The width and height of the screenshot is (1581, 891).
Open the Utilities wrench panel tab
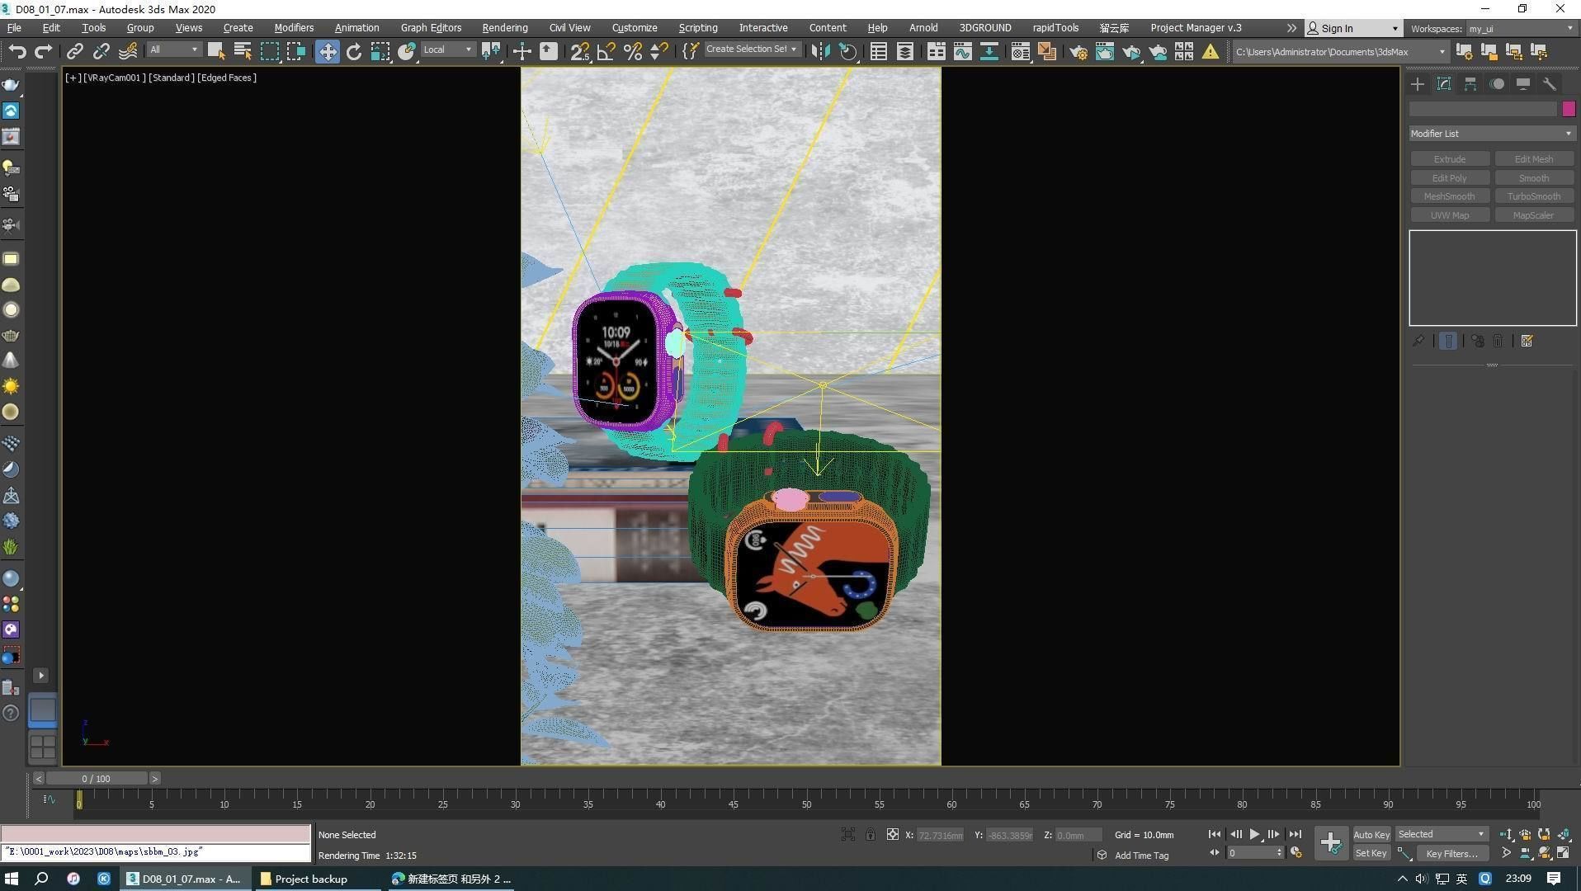tap(1550, 84)
